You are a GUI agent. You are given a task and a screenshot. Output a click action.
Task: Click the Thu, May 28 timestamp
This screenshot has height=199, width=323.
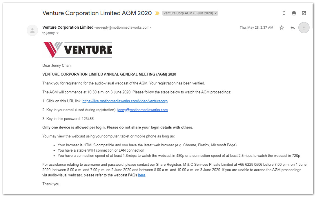pos(257,27)
